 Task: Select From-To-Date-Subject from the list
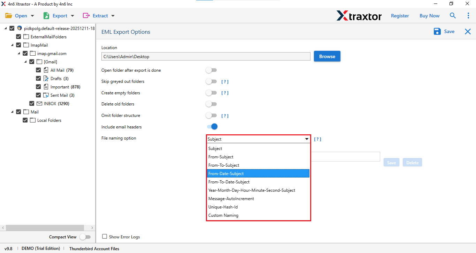[x=229, y=182]
